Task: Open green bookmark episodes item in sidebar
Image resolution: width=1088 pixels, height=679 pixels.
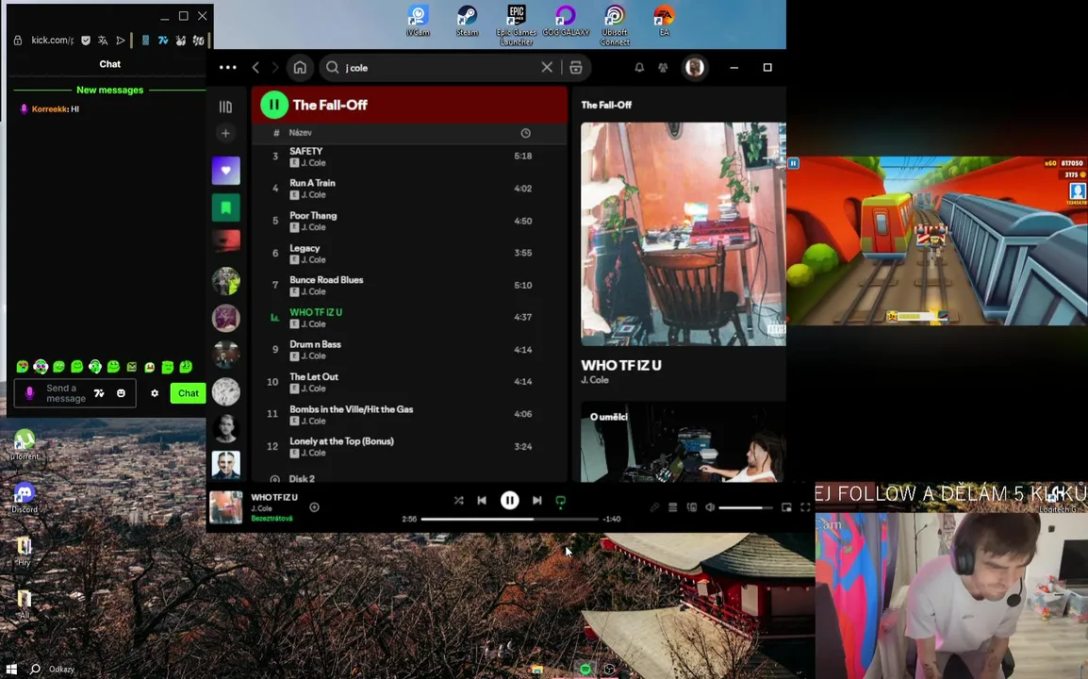Action: pos(225,207)
